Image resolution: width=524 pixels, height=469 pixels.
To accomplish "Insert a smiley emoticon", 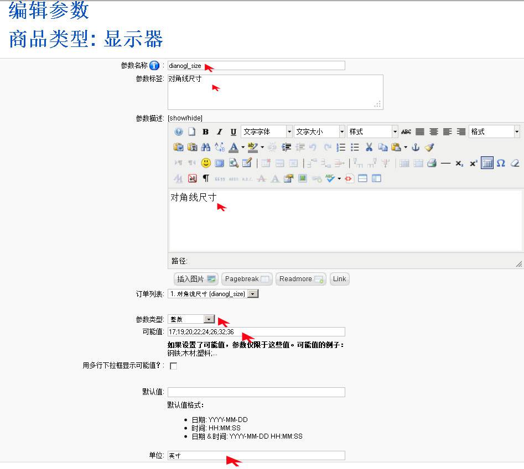I will coord(206,163).
